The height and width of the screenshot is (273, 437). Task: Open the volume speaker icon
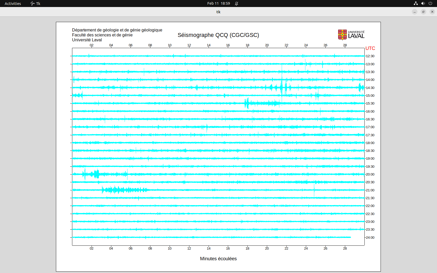coord(423,3)
